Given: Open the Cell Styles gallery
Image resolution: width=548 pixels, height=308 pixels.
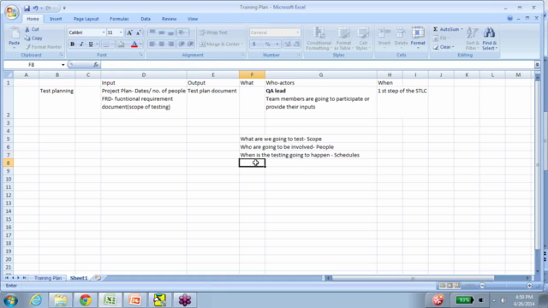Looking at the screenshot, I should click(363, 38).
